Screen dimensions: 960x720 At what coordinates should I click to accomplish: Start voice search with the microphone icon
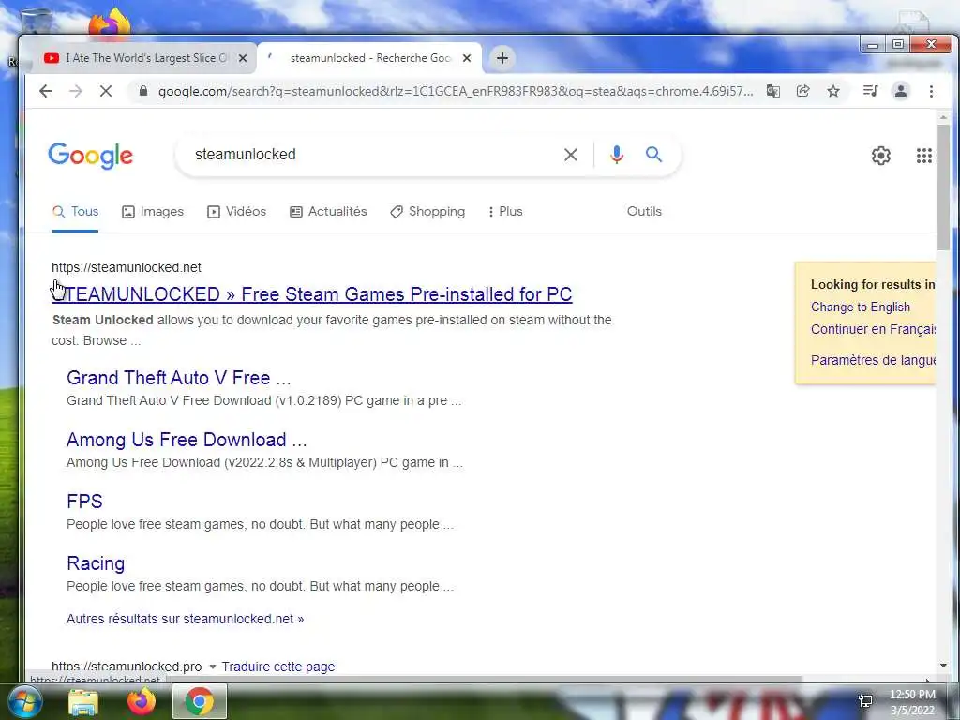click(x=617, y=155)
